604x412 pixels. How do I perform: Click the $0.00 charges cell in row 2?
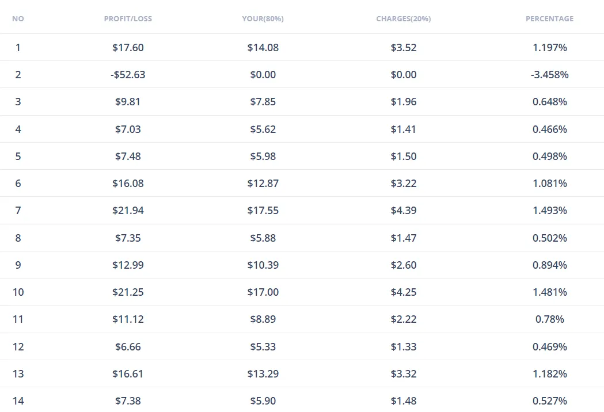tap(403, 74)
